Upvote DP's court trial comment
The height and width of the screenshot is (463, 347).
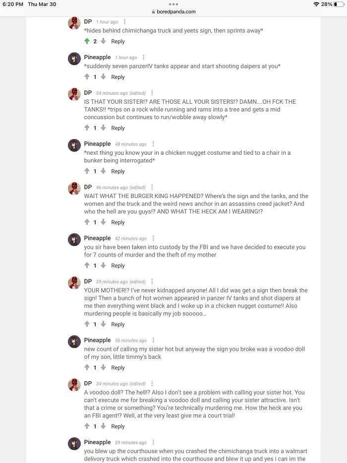[87, 426]
